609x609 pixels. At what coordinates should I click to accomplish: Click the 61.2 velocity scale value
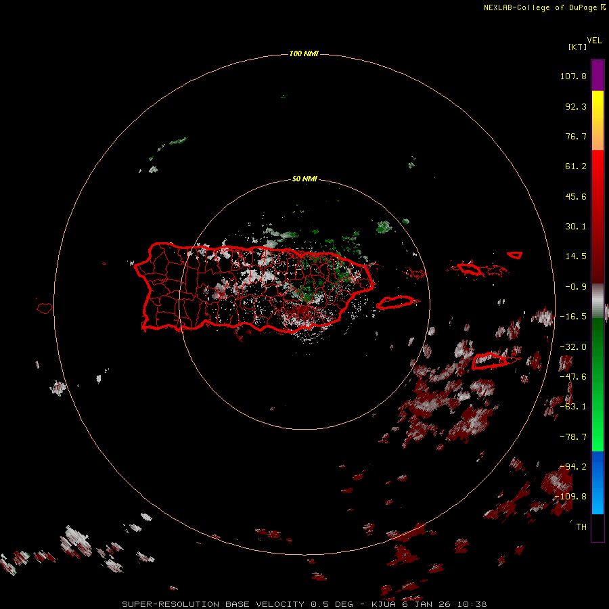click(x=576, y=166)
